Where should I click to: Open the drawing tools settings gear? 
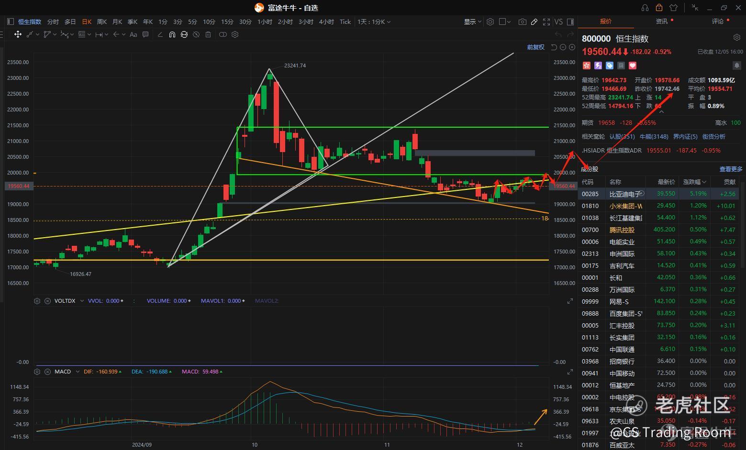[235, 34]
